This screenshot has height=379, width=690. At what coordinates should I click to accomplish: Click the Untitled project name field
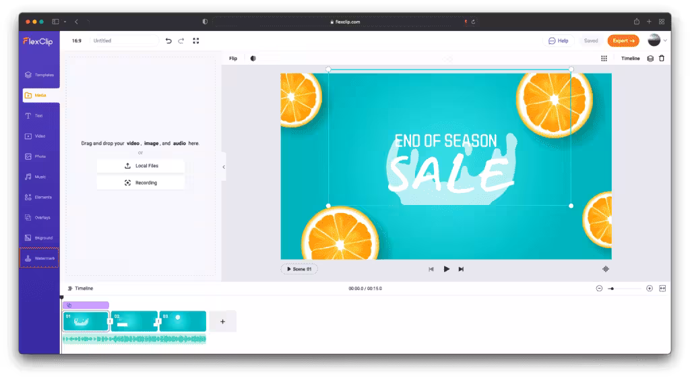pos(125,40)
